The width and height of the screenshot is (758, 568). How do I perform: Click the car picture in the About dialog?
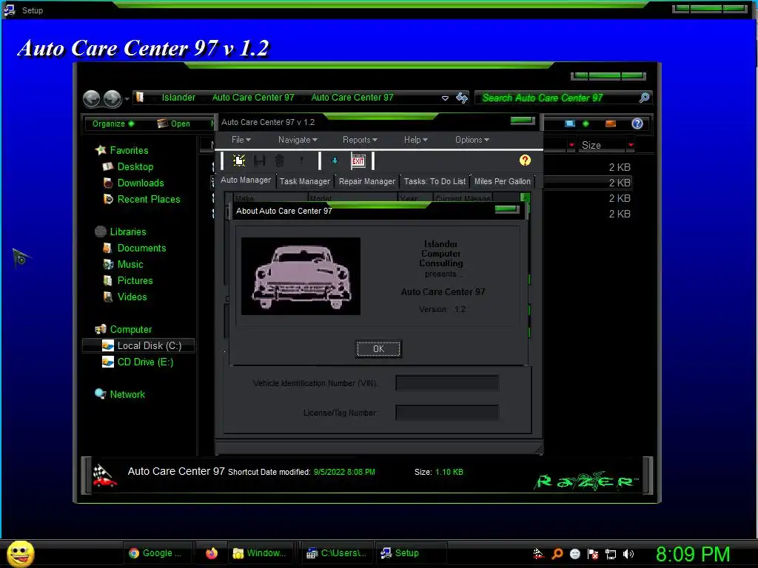point(301,276)
